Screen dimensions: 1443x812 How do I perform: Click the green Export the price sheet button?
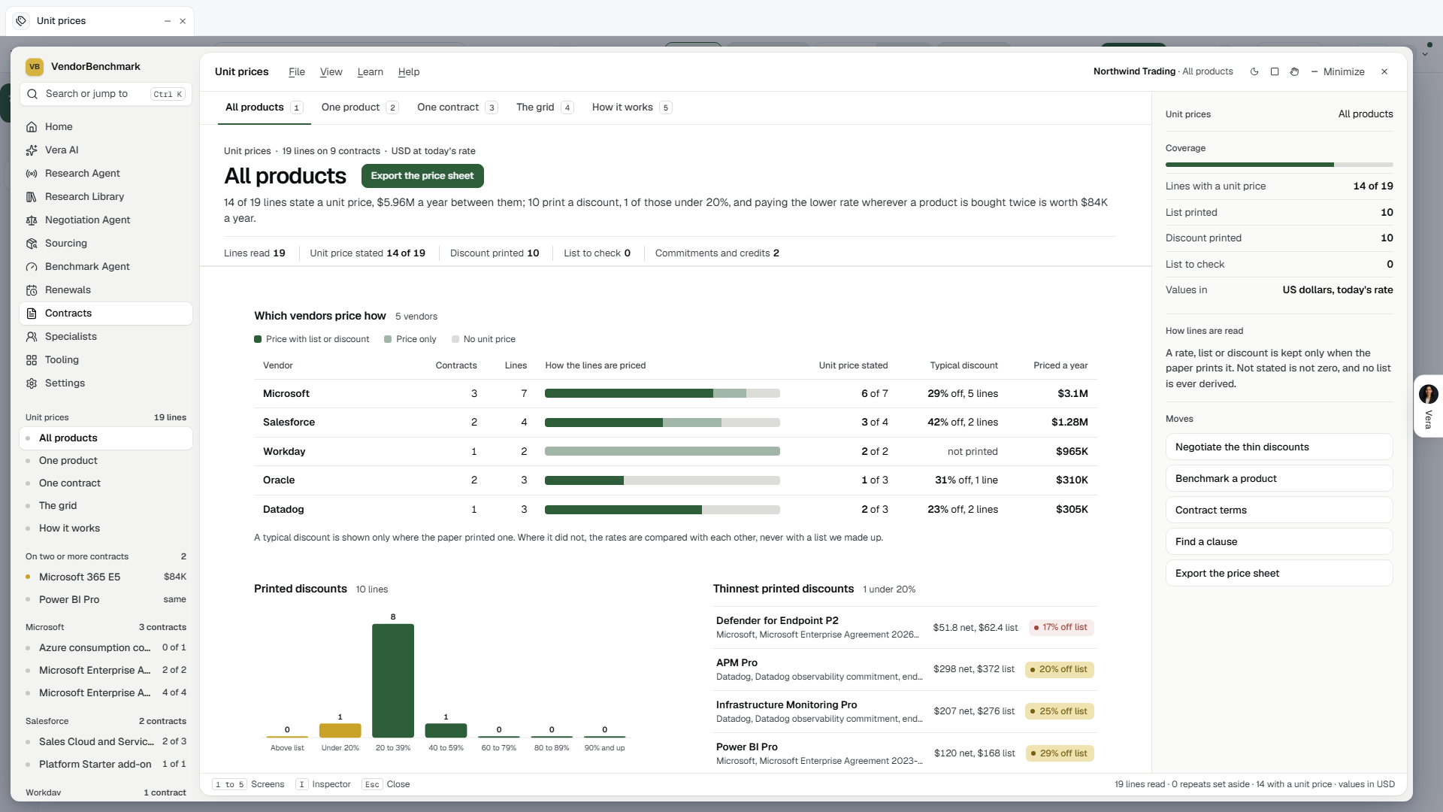click(x=422, y=176)
